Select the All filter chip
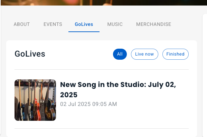 [x=120, y=54]
